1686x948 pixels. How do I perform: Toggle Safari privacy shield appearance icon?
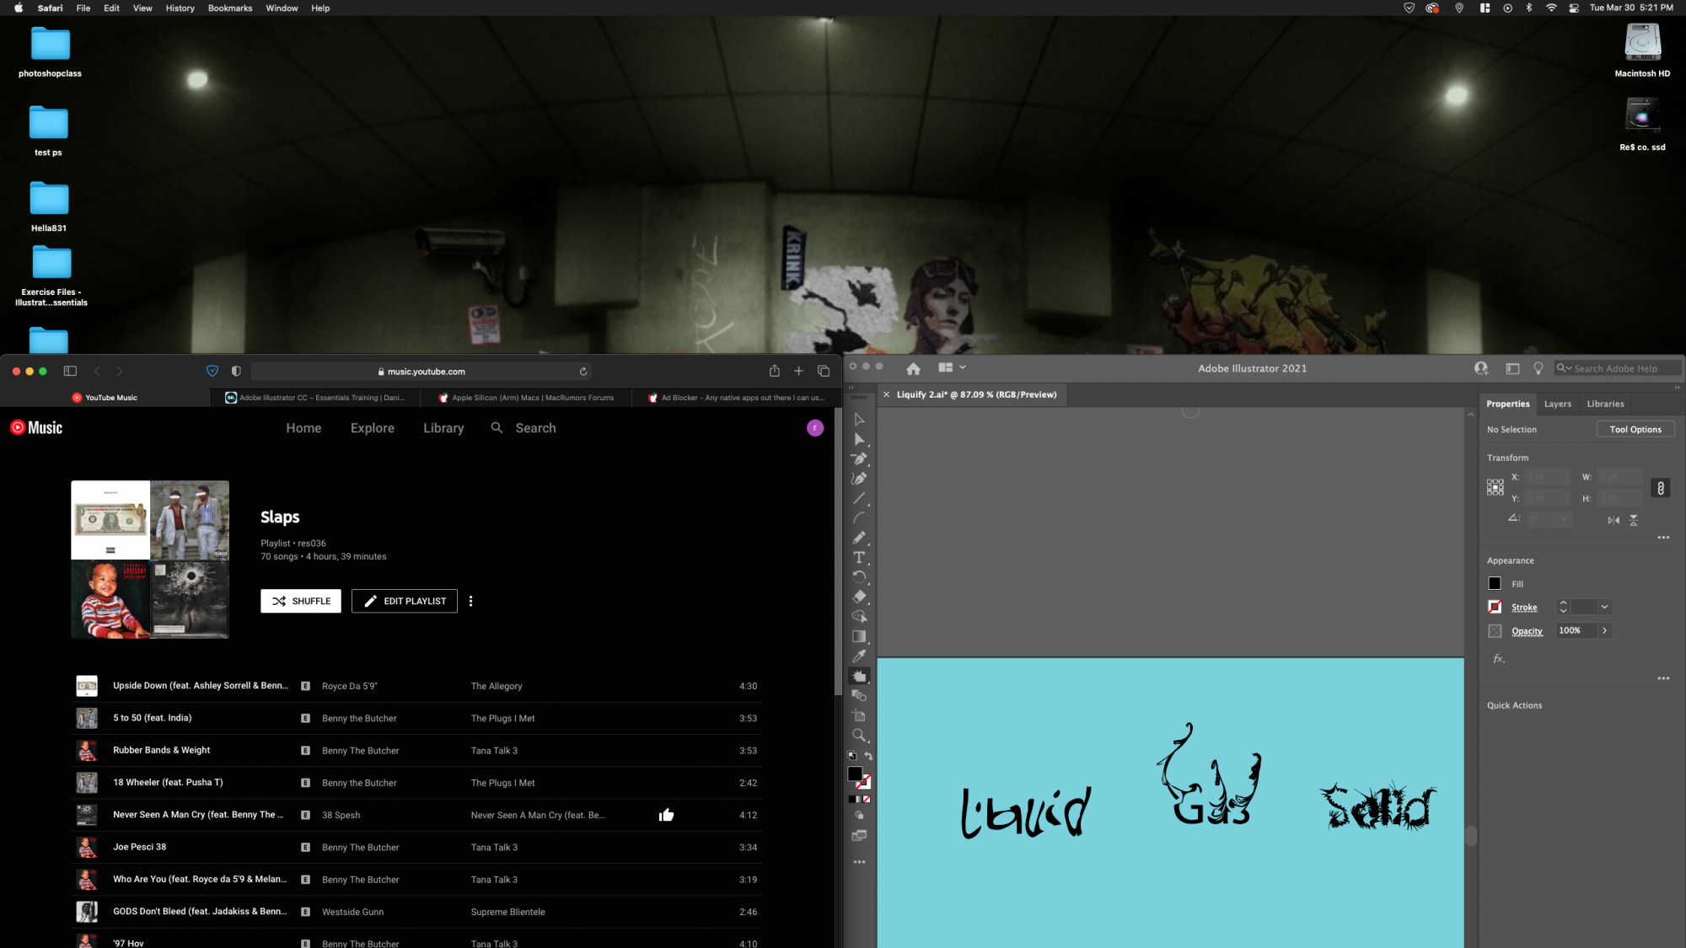click(236, 371)
